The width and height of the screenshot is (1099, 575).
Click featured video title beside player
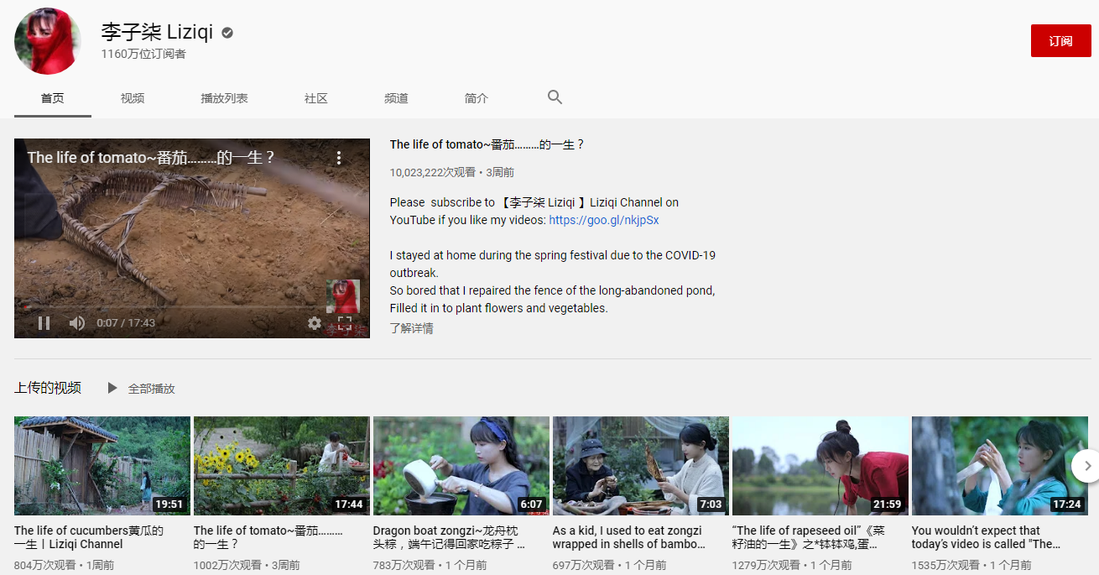(x=487, y=144)
